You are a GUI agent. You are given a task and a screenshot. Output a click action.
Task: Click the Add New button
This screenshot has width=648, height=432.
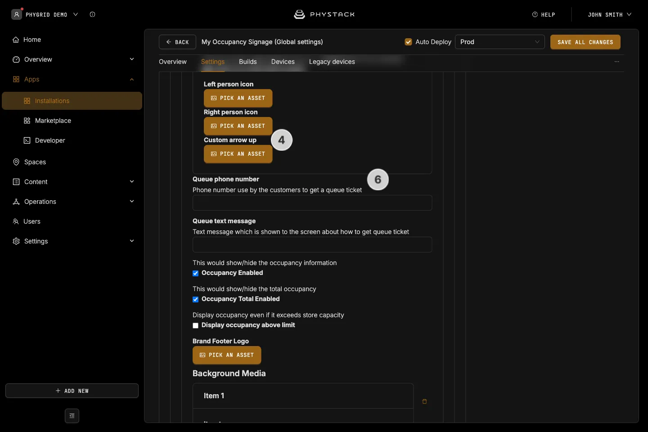tap(72, 391)
